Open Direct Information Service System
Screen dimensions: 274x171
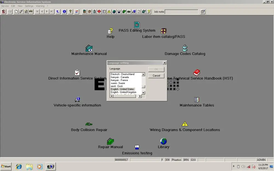click(77, 75)
